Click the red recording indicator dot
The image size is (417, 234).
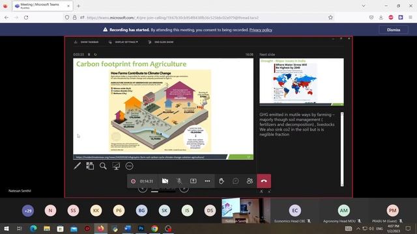click(133, 181)
